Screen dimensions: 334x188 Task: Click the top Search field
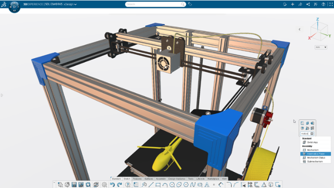[x=155, y=4]
